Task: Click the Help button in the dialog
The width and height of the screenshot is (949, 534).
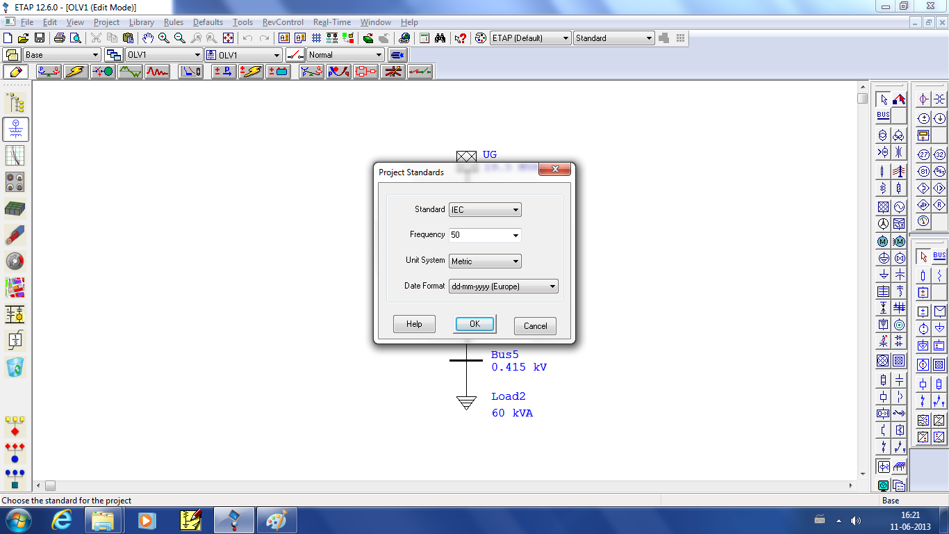Action: (x=414, y=324)
